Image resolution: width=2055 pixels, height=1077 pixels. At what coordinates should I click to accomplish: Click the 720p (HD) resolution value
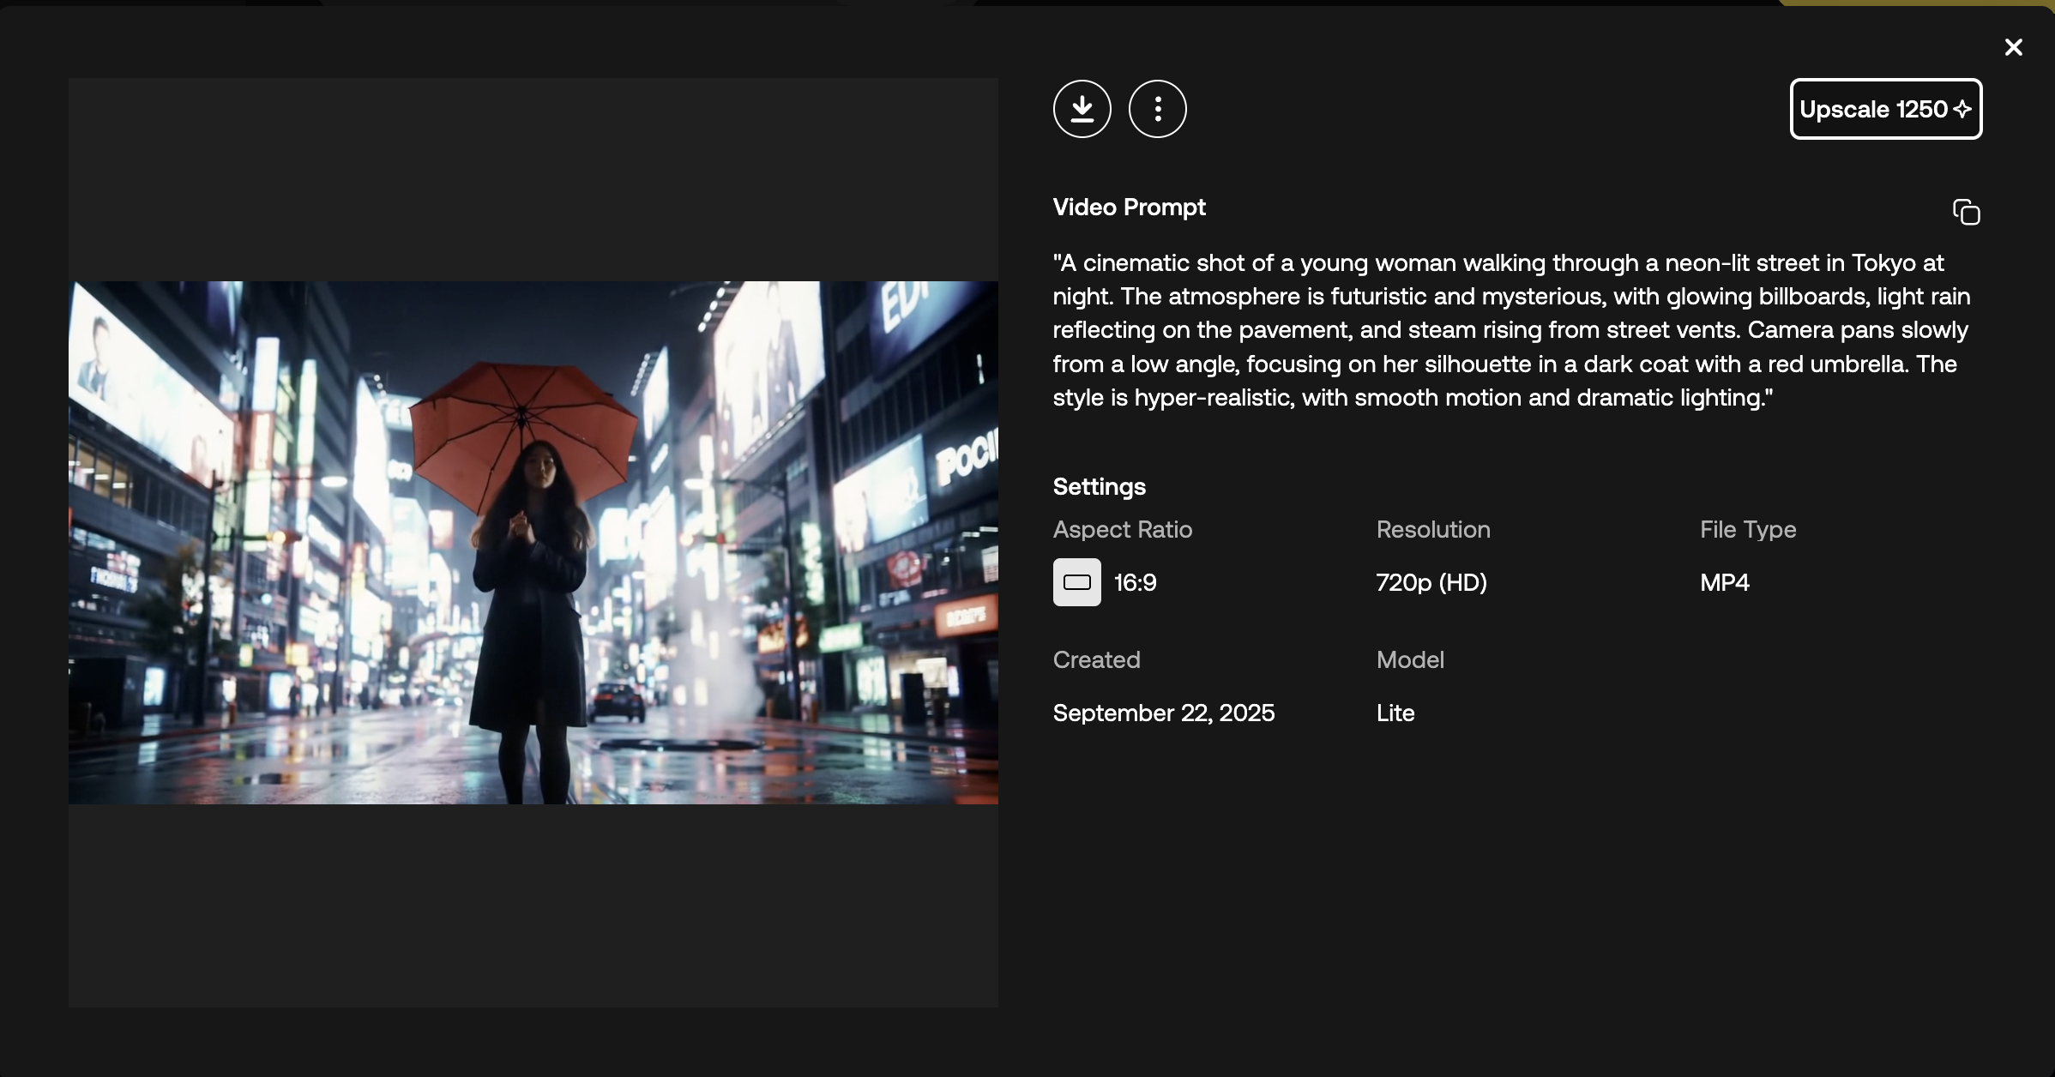point(1431,582)
